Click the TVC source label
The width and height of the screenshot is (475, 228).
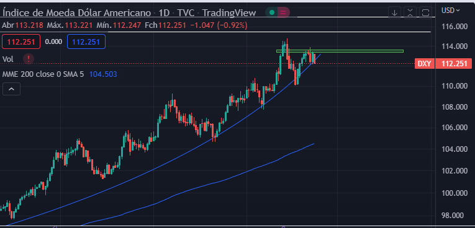(186, 12)
